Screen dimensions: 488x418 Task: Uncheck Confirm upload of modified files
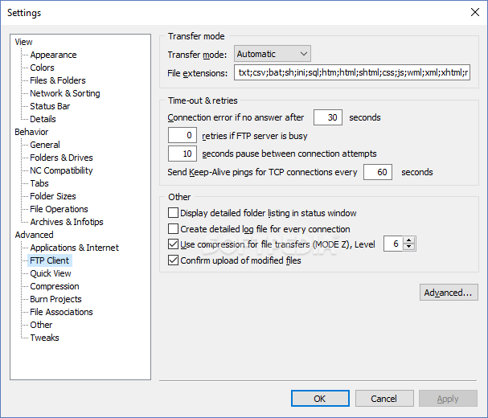(x=173, y=260)
